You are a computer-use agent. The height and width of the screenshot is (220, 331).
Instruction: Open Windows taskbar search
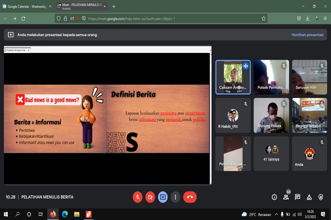pyautogui.click(x=17, y=214)
